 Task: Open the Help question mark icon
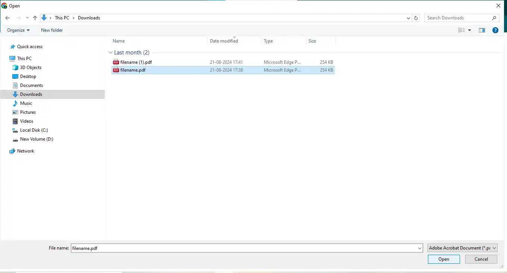pos(495,30)
